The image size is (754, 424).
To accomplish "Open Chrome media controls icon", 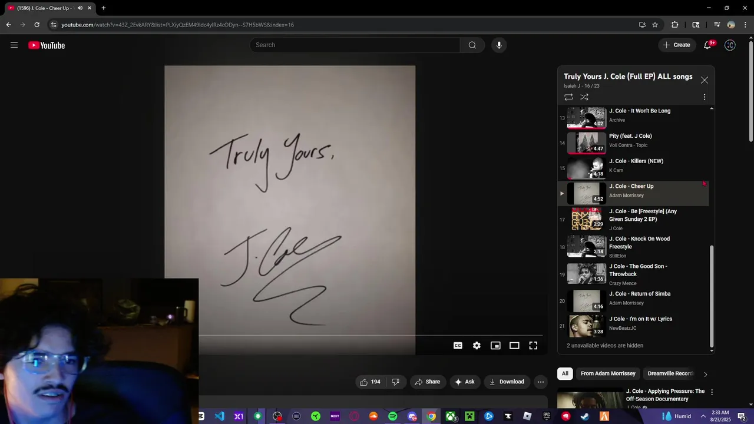I will 717,25.
